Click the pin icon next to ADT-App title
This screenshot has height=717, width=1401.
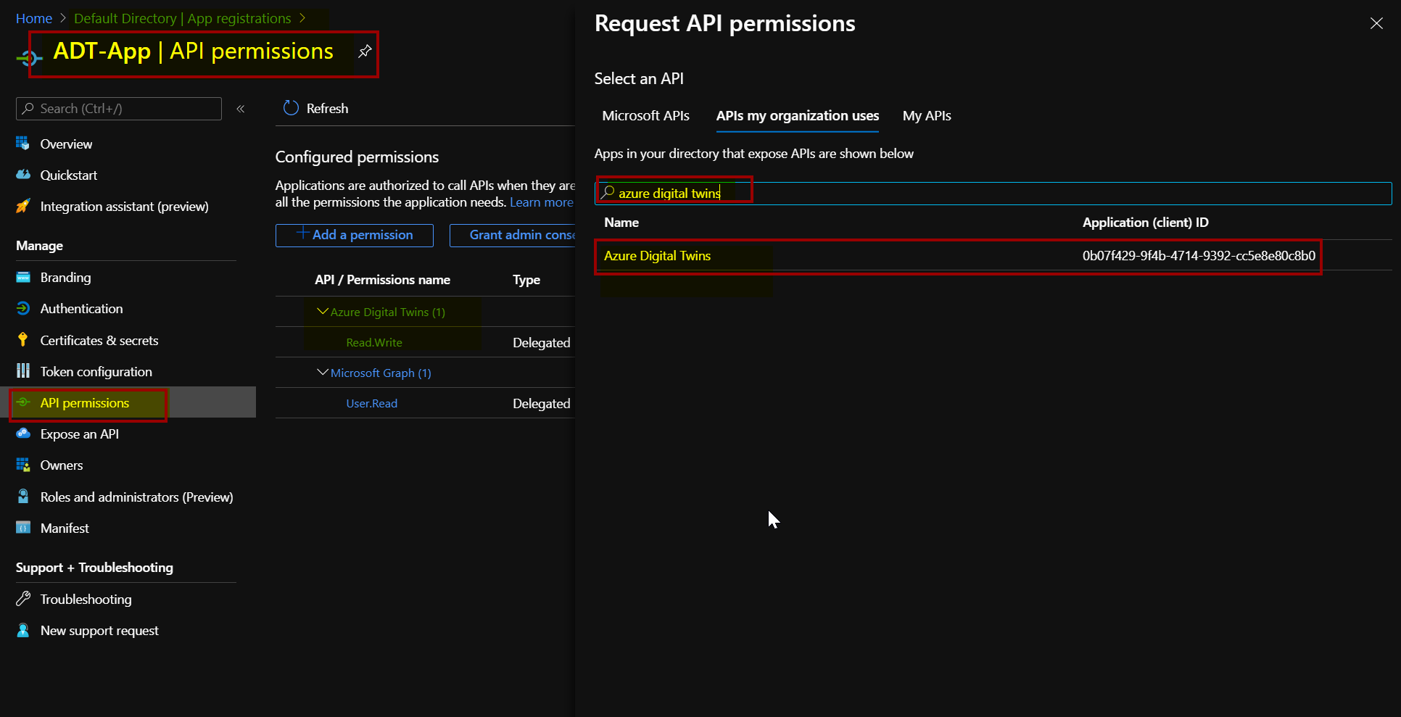[365, 51]
